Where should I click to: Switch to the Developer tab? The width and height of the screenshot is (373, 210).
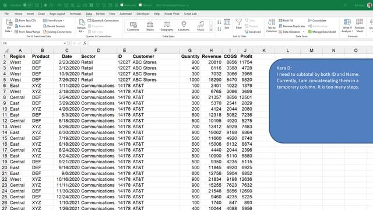pos(143,14)
